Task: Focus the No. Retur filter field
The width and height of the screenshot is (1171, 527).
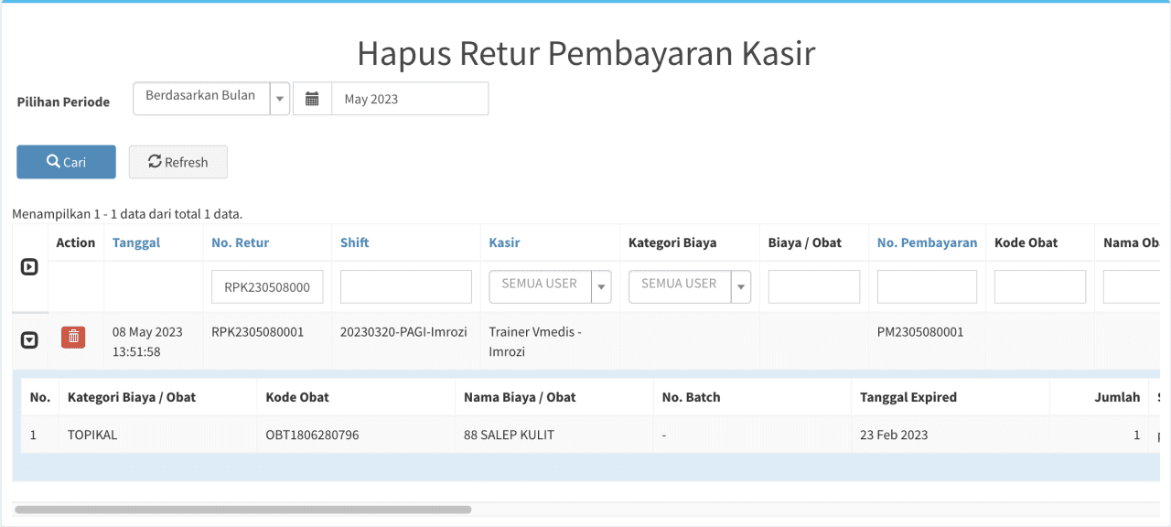Action: (x=267, y=286)
